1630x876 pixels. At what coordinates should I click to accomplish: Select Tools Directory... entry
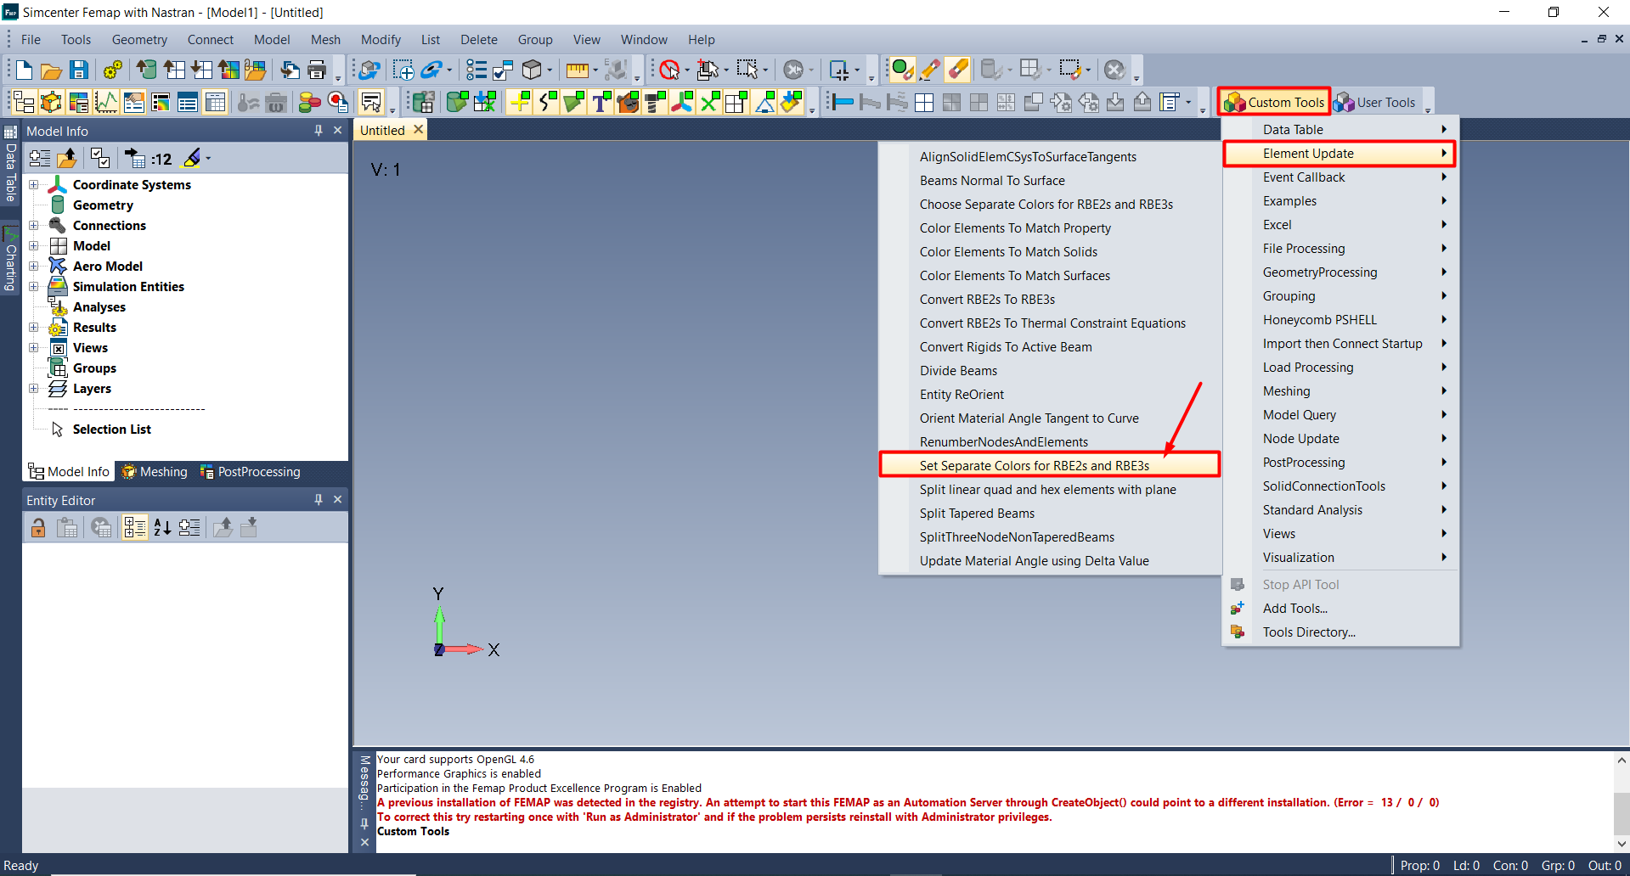coord(1340,632)
